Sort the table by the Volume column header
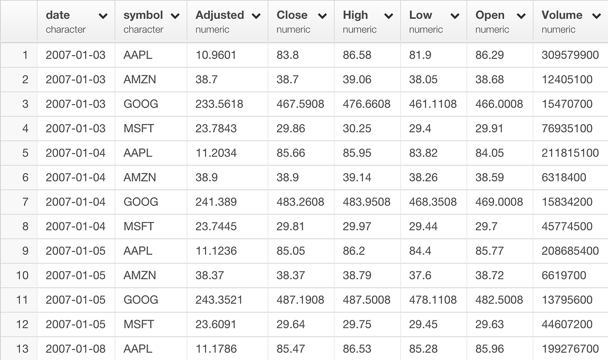This screenshot has height=360, width=608. 562,15
